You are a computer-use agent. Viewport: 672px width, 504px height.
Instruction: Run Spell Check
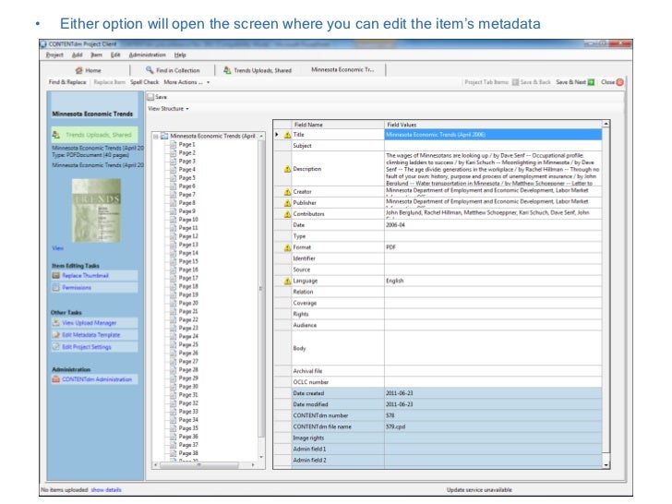pos(144,82)
